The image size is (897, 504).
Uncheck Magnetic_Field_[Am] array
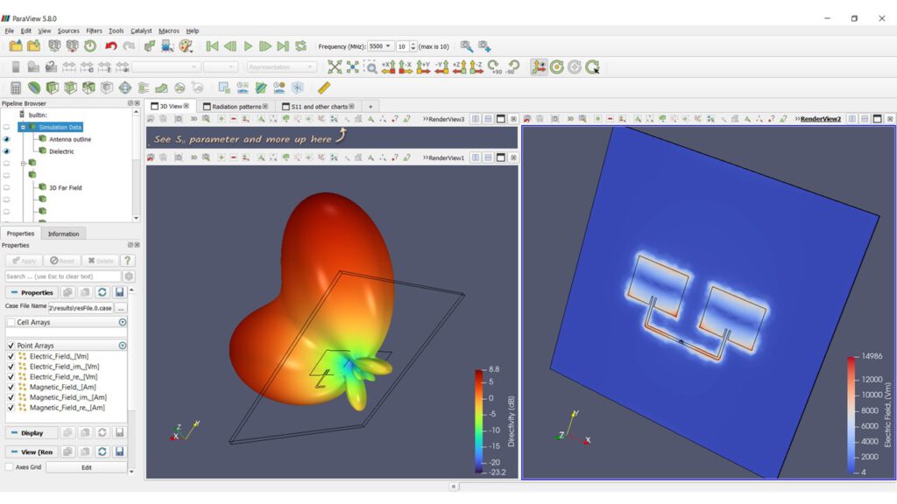pos(11,387)
